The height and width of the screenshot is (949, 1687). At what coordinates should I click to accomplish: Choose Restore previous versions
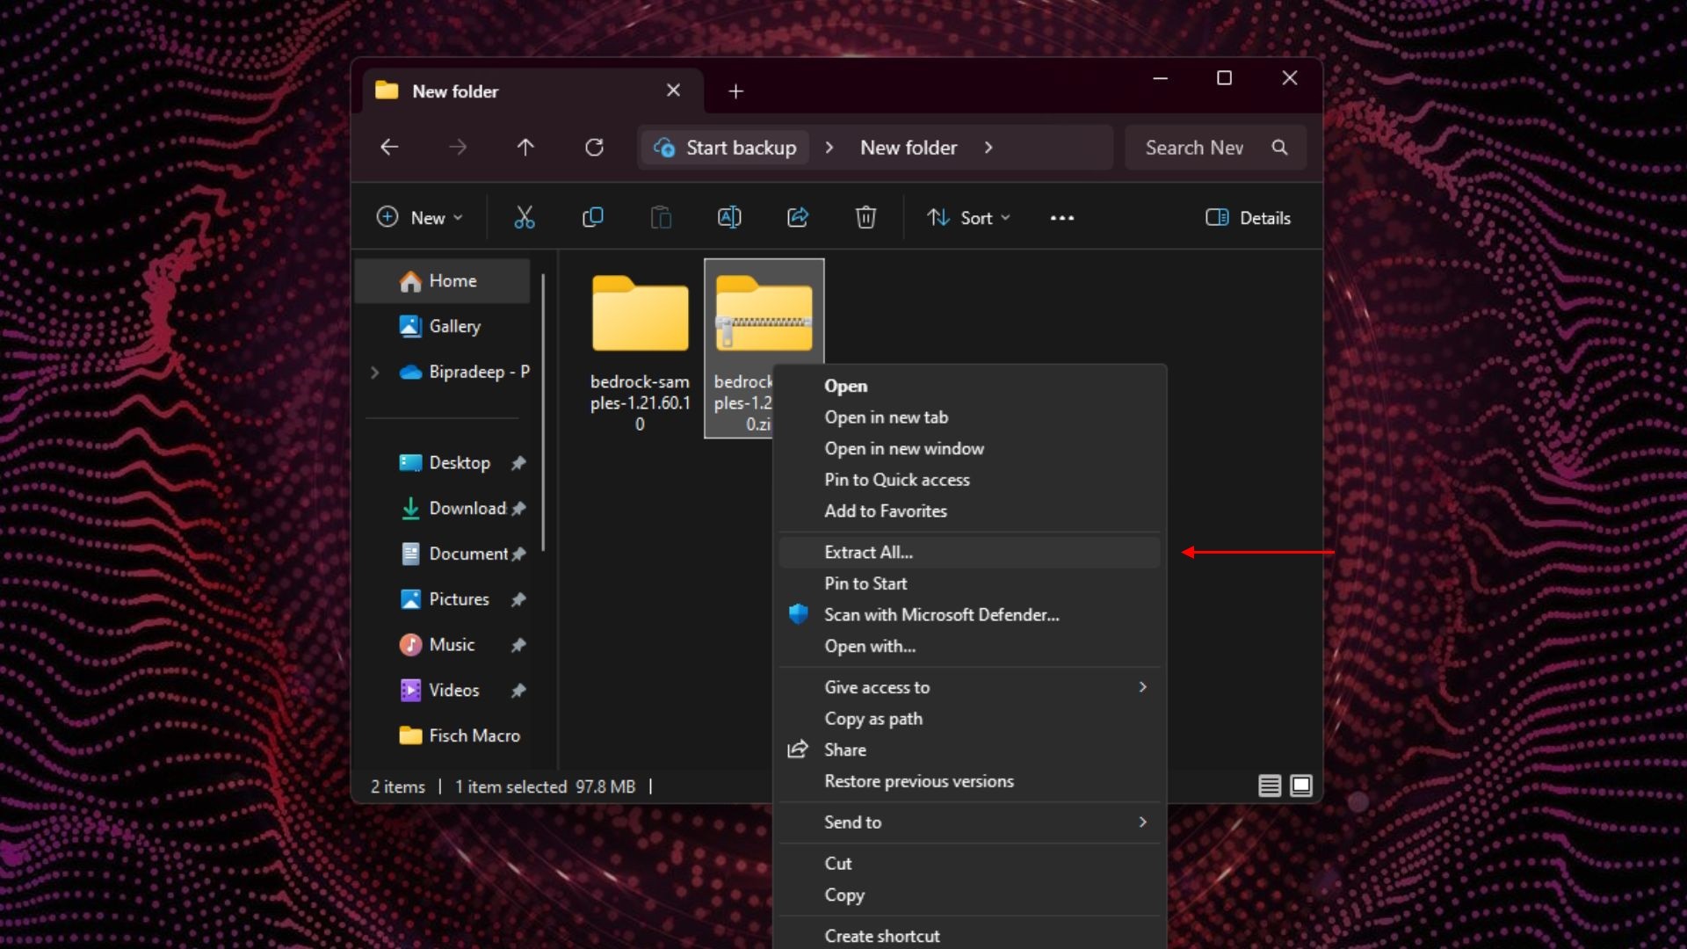click(969, 781)
